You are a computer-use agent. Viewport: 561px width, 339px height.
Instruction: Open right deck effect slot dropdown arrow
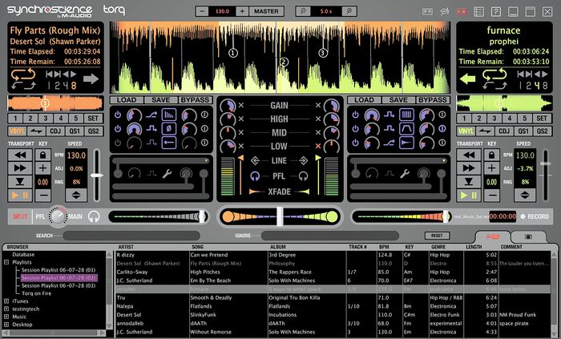[x=444, y=161]
